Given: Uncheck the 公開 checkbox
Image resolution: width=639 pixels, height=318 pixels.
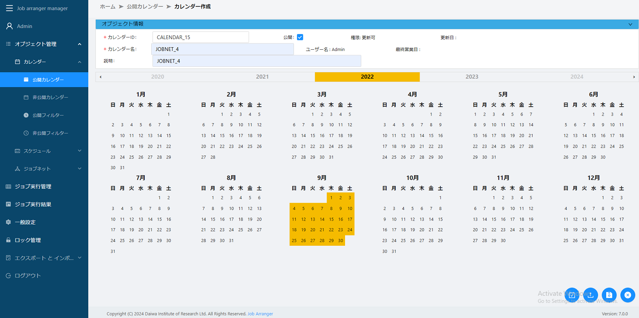Looking at the screenshot, I should click(300, 37).
